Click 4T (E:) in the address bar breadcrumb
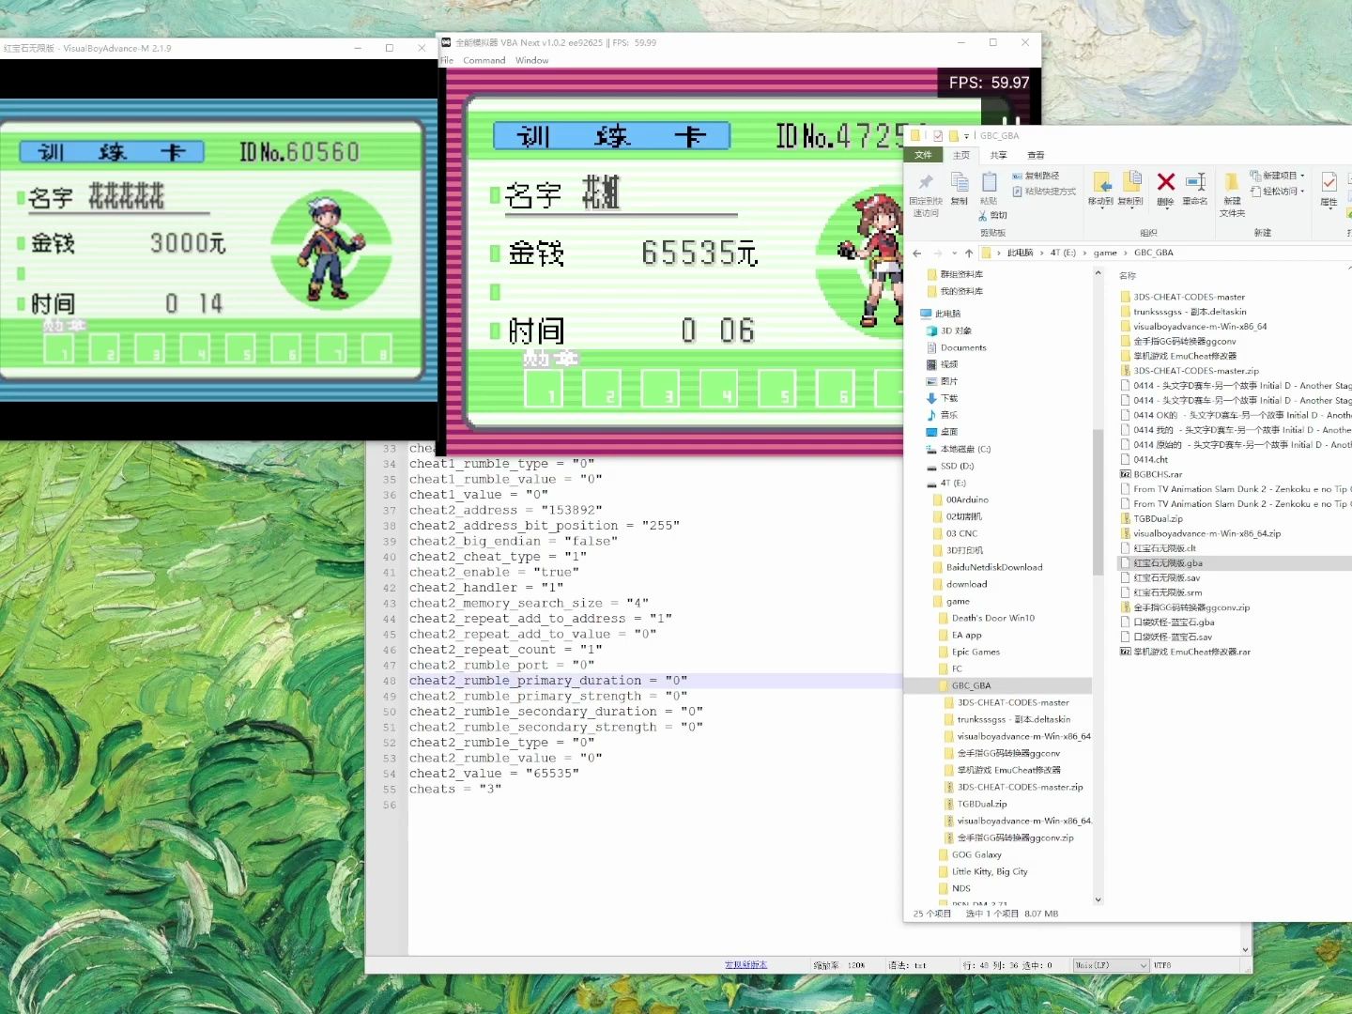Screen dimensions: 1352x1014 click(1063, 253)
